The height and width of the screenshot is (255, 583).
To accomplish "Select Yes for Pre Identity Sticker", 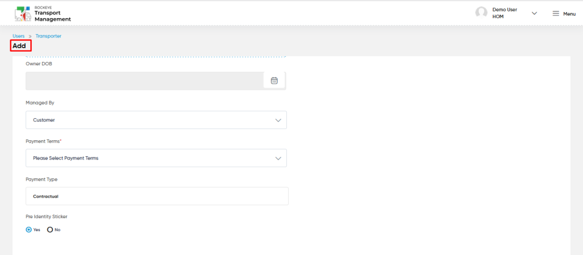I will pyautogui.click(x=28, y=230).
